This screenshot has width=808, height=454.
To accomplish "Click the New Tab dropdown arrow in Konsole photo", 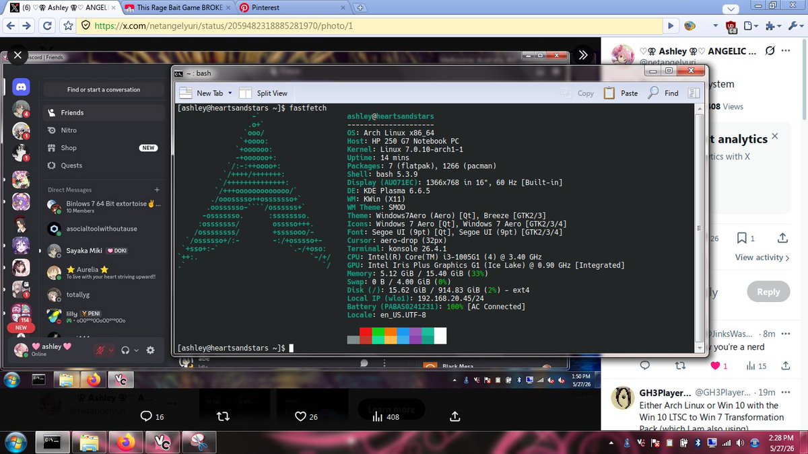I will (x=230, y=93).
